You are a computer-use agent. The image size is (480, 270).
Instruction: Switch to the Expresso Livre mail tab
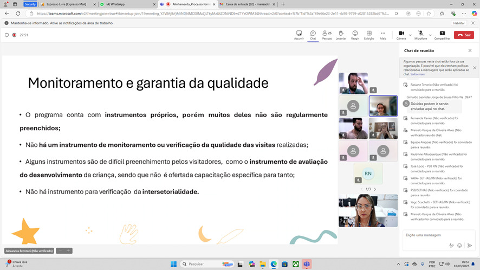coord(66,4)
